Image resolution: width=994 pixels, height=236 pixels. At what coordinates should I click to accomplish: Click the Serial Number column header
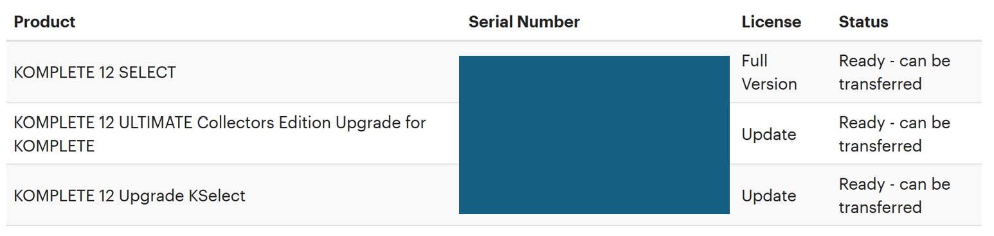[x=524, y=22]
